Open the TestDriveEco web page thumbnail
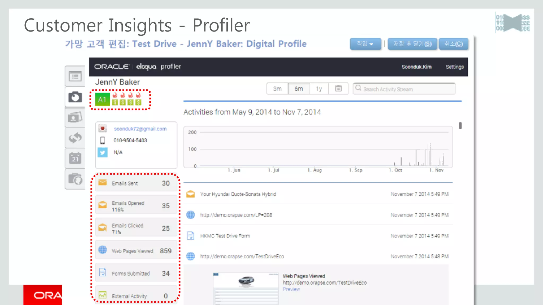 [246, 289]
